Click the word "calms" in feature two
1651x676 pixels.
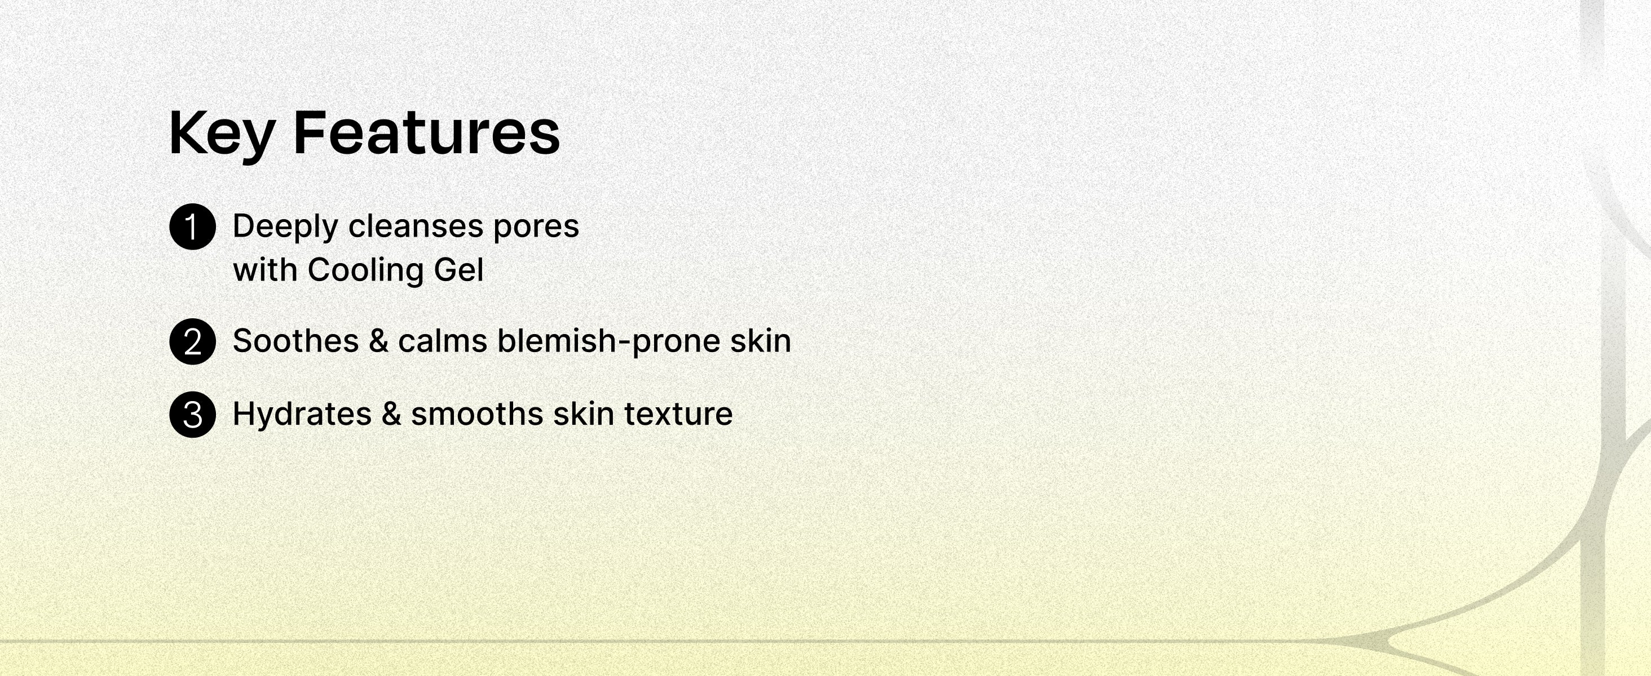tap(442, 341)
